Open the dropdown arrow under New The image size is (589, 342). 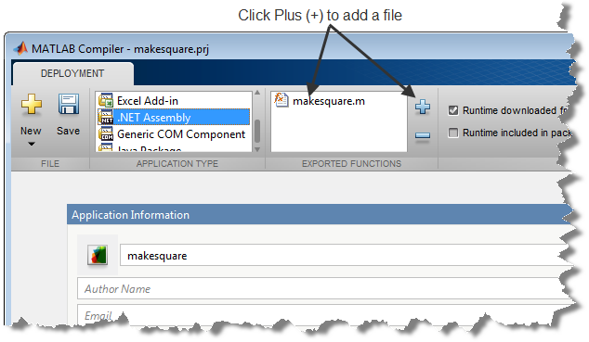[32, 144]
